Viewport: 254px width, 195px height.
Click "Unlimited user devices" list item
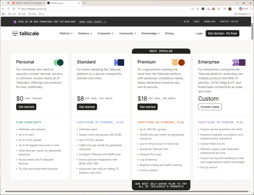pyautogui.click(x=32, y=129)
